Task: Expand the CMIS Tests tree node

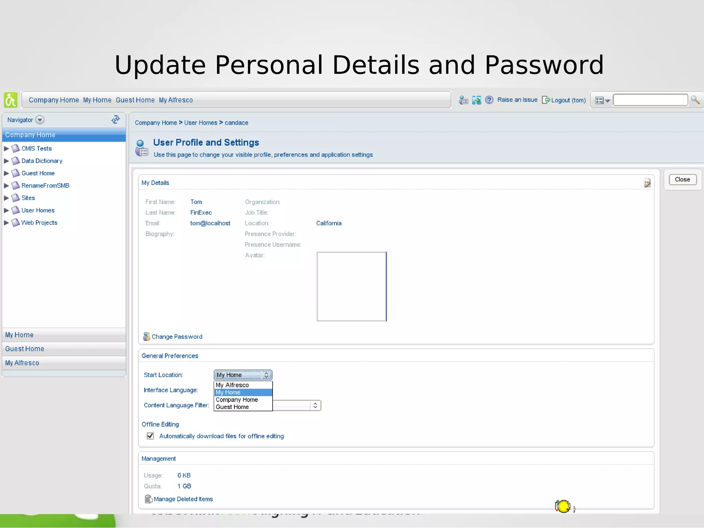Action: click(x=6, y=148)
